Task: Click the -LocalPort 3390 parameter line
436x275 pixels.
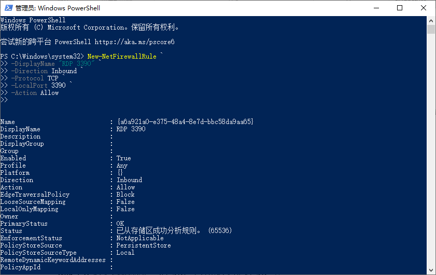Action: (x=38, y=86)
